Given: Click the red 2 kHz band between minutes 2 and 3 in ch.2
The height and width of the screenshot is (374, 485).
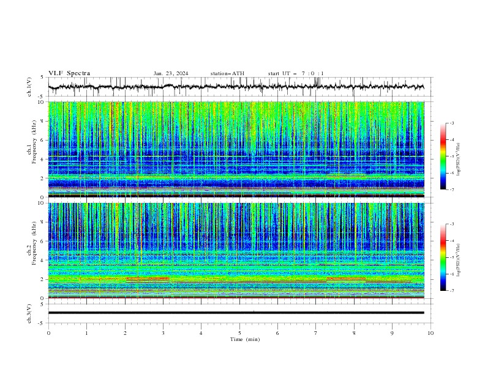Looking at the screenshot, I should tap(148, 278).
